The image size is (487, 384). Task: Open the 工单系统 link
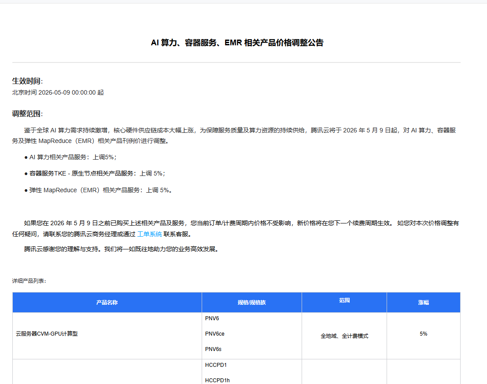click(149, 234)
